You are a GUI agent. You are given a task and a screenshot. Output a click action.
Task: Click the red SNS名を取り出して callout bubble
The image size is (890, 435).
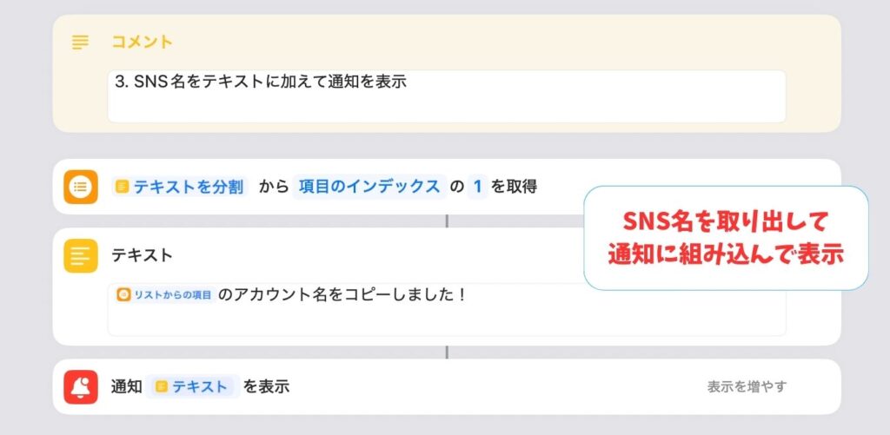click(x=726, y=238)
